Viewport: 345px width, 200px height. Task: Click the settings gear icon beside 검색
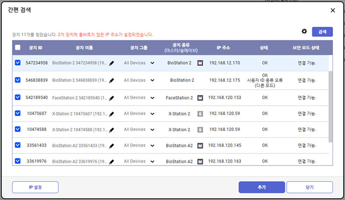[x=304, y=31]
